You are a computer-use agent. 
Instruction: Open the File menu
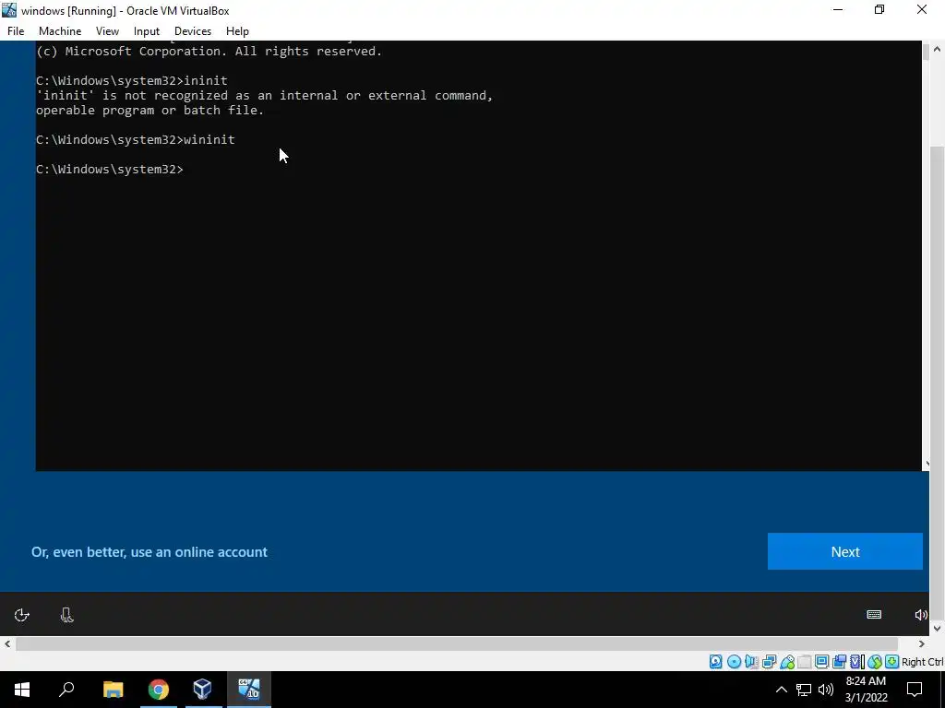tap(16, 31)
